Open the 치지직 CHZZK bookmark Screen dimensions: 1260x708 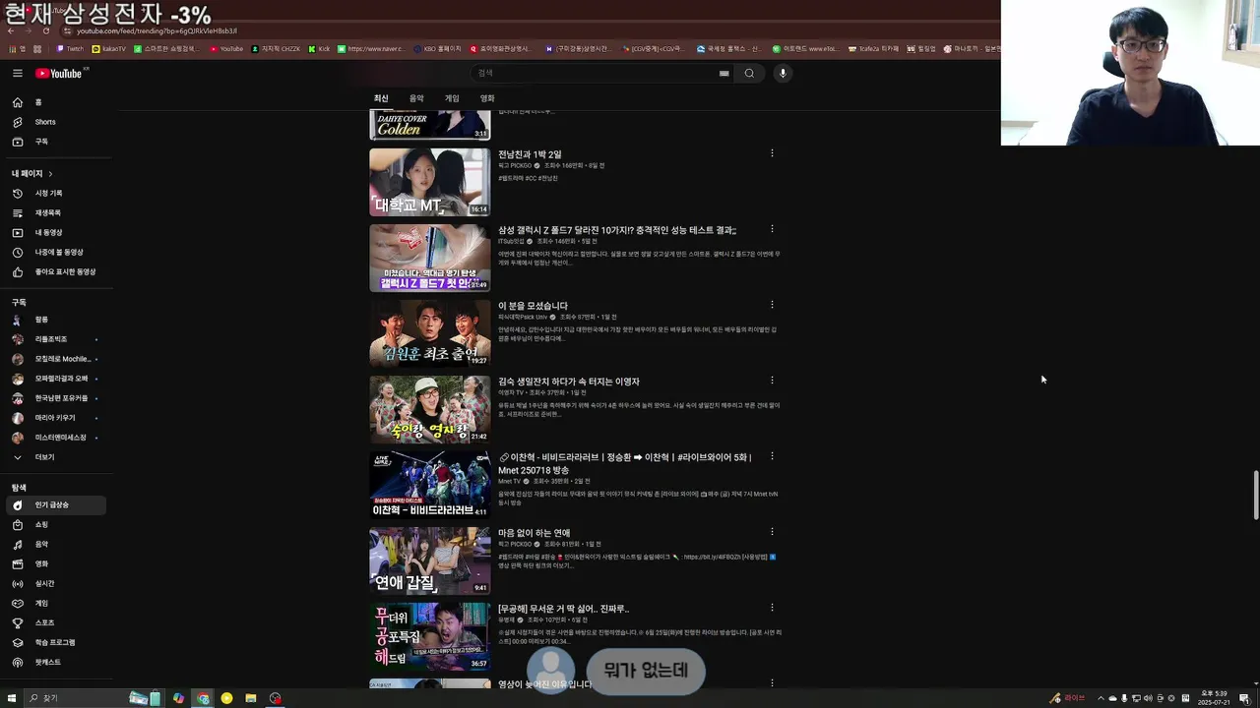coord(276,48)
